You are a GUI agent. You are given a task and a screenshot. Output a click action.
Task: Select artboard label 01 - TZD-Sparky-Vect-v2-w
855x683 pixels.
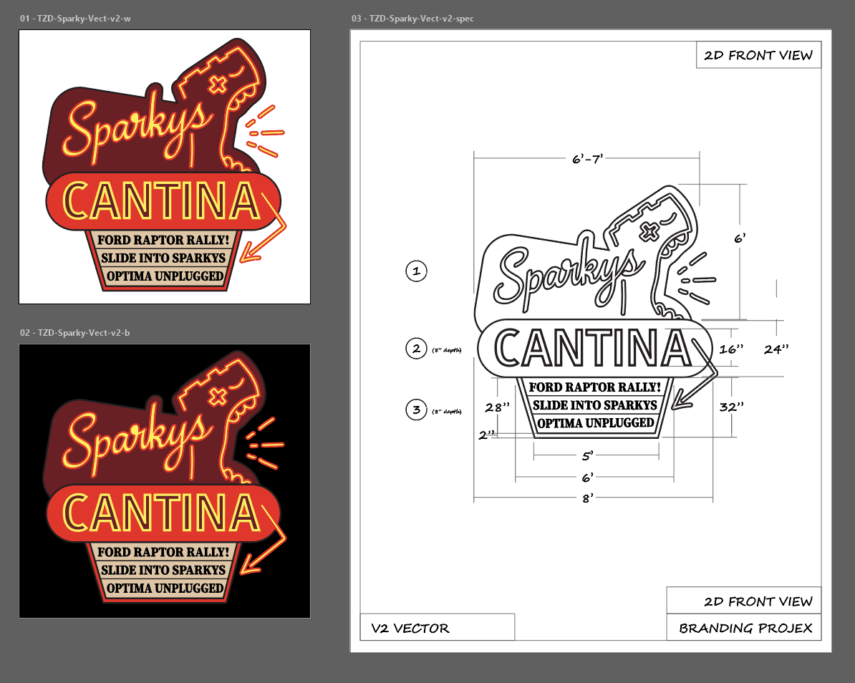click(75, 19)
